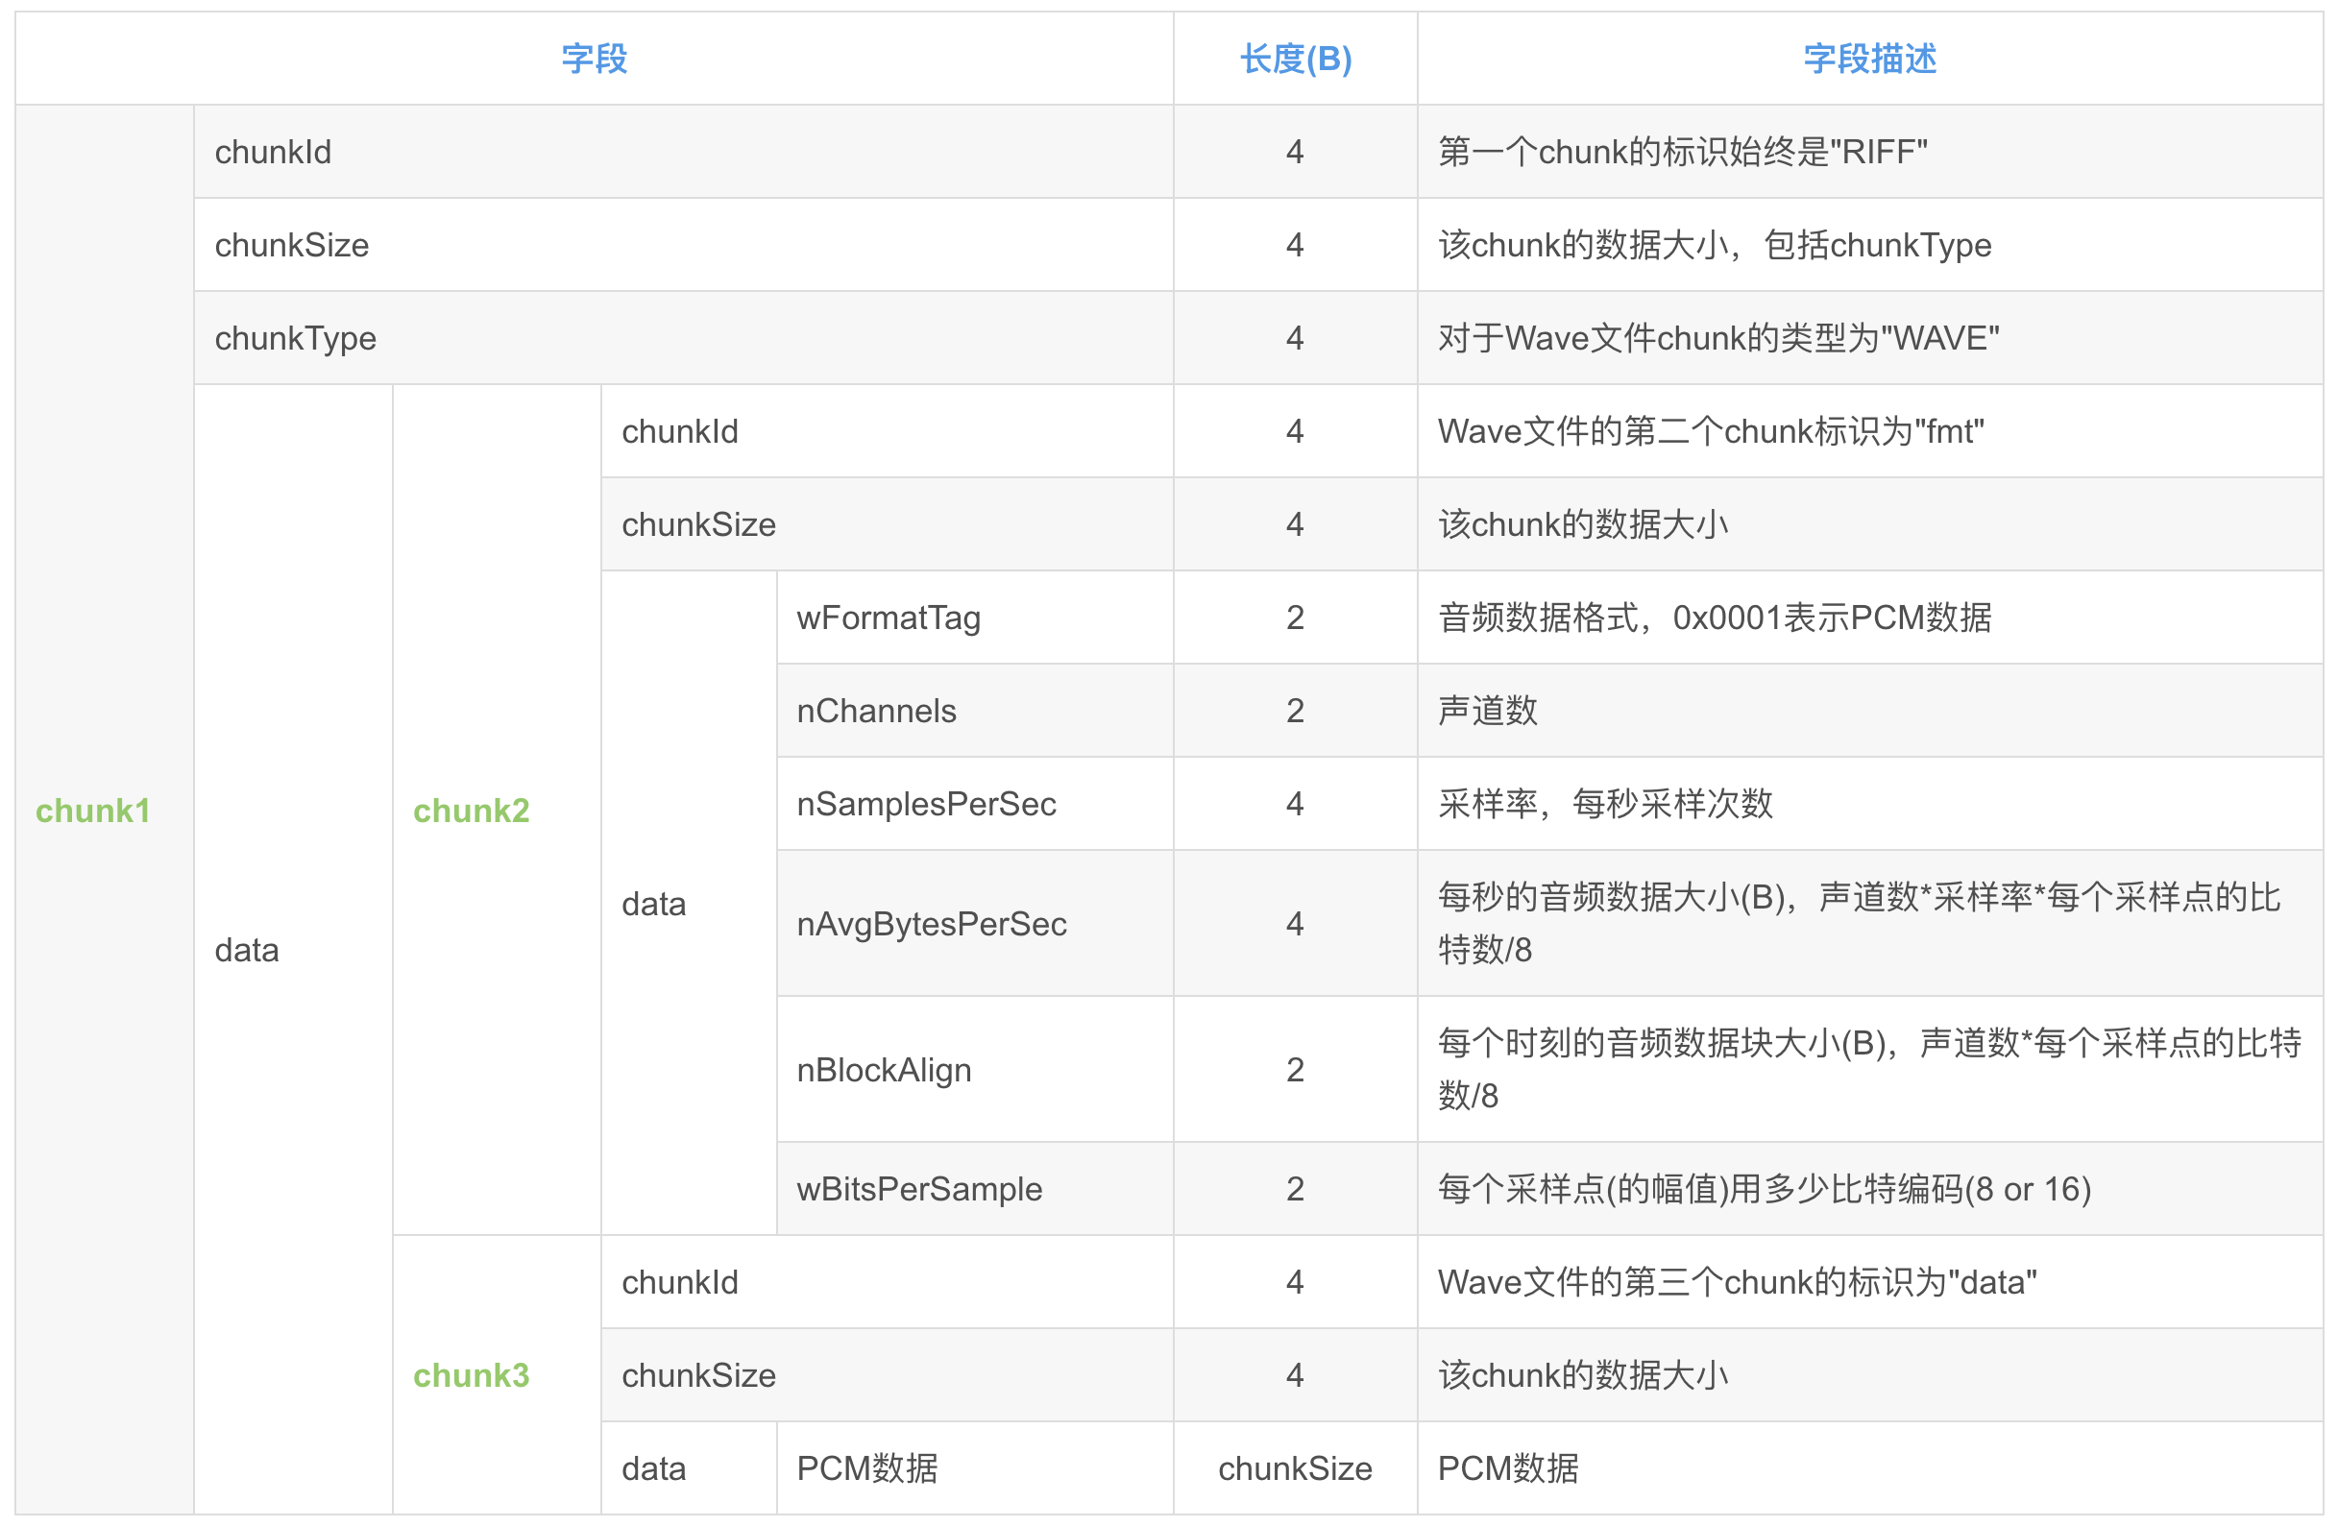The height and width of the screenshot is (1527, 2338).
Task: Click the description mentioning "WAVE" type
Action: (1717, 338)
